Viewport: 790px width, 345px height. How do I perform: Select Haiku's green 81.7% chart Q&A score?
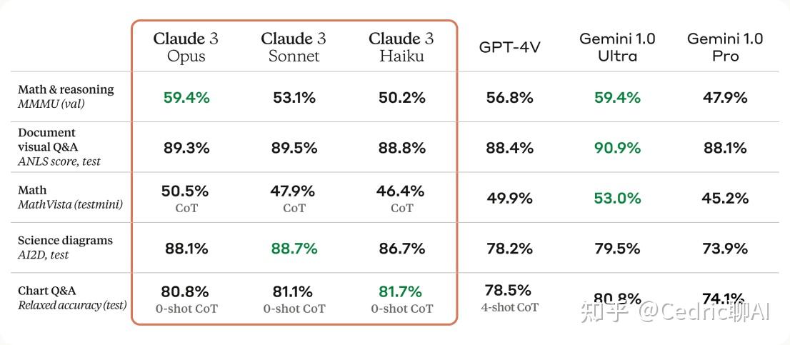click(401, 291)
